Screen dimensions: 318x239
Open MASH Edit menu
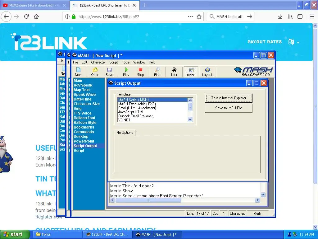84,62
